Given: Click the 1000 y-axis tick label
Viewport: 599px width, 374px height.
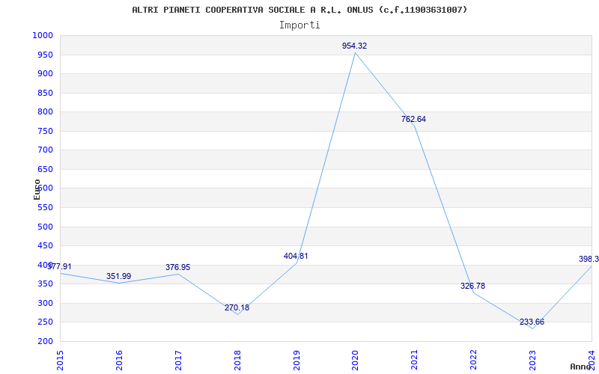Looking at the screenshot, I should pyautogui.click(x=43, y=35).
